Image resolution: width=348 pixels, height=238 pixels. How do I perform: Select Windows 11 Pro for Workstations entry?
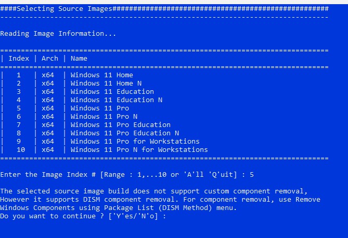tap(135, 142)
